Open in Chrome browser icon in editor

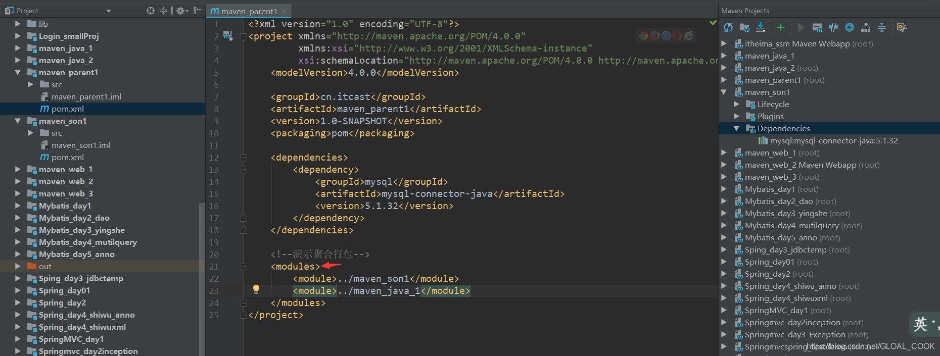(644, 35)
